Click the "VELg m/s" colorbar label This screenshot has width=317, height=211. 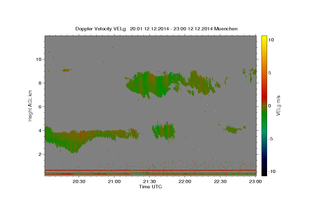click(x=278, y=106)
